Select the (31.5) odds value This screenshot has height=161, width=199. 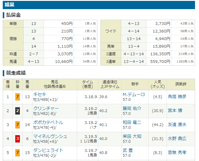coord(157,139)
